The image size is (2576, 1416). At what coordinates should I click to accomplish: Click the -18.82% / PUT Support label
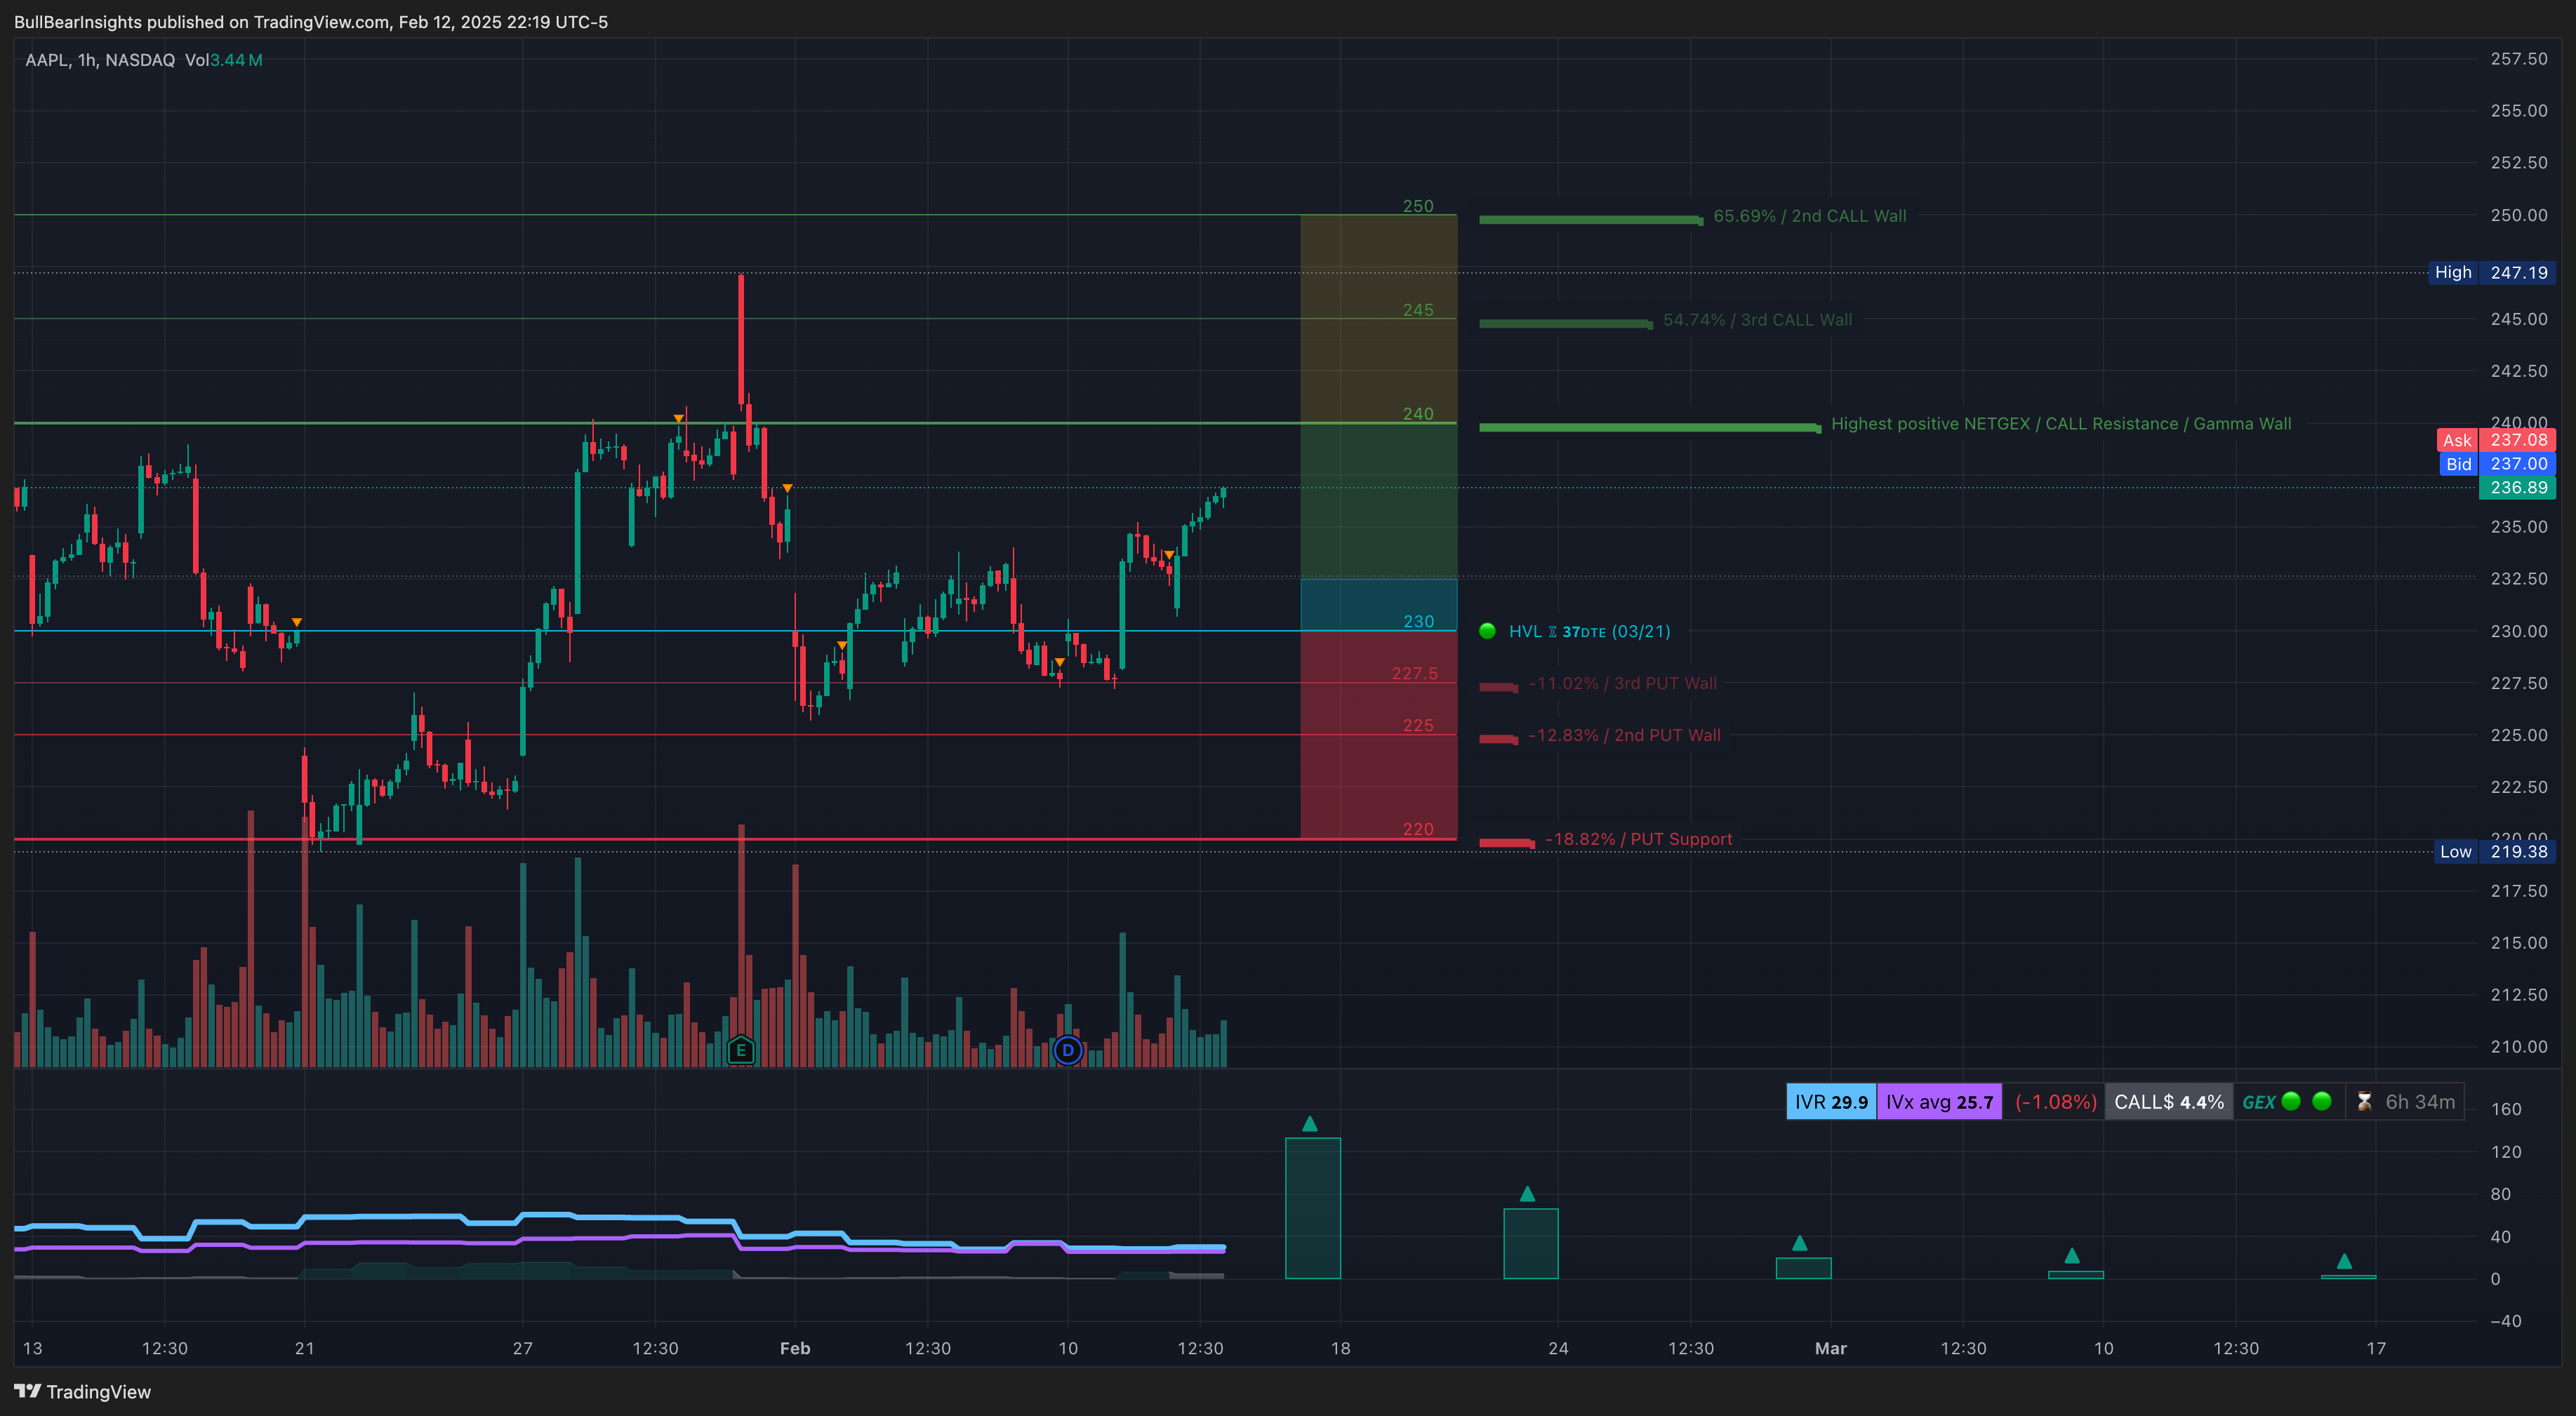(1638, 839)
